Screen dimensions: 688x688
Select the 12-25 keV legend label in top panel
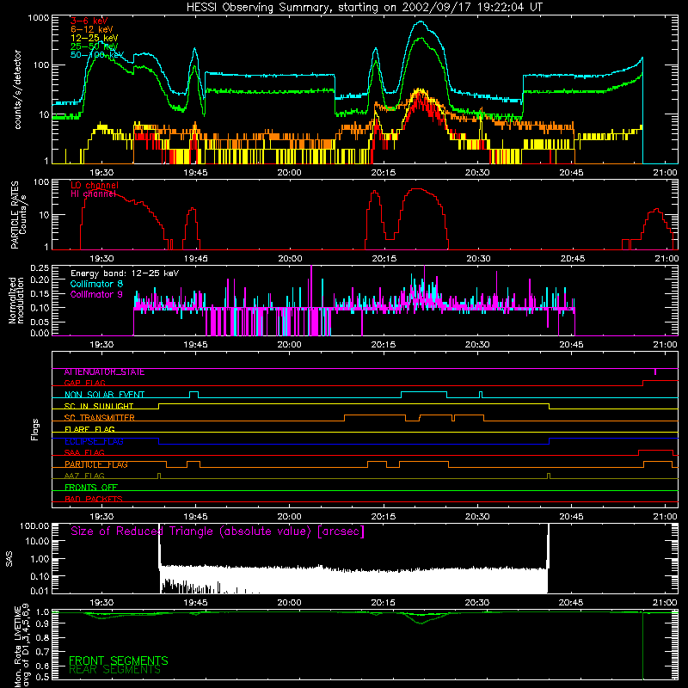(95, 38)
